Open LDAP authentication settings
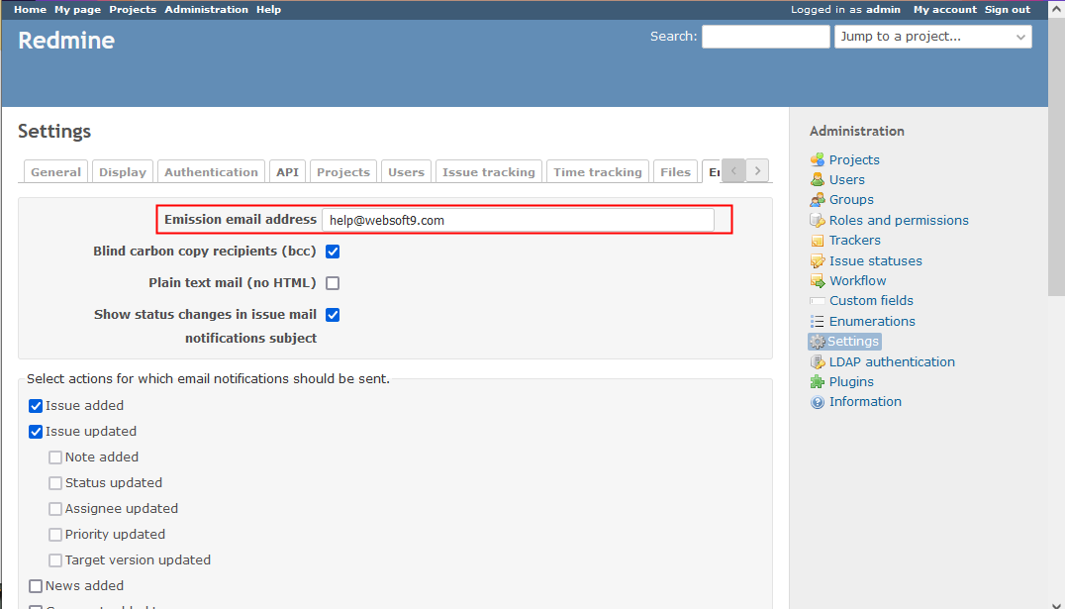This screenshot has height=609, width=1065. coord(892,362)
